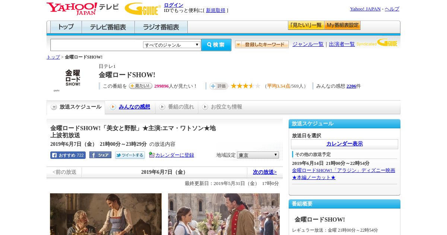The height and width of the screenshot is (235, 447).
Task: Click the right Belle and Gaston photo
Action: [224, 214]
